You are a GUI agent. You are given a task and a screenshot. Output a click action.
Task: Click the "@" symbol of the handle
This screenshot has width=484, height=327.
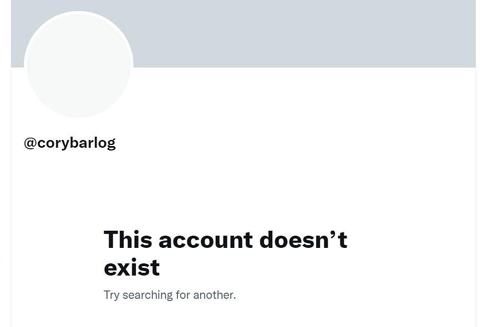(30, 143)
